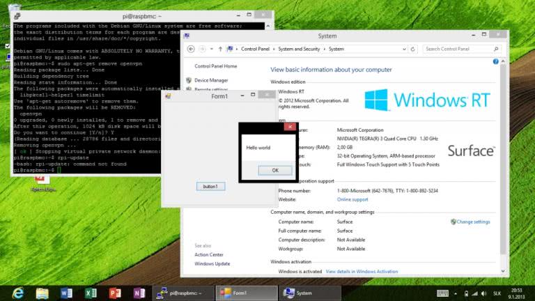Expand address bar history dropdown
Image resolution: width=535 pixels, height=301 pixels.
pos(404,49)
